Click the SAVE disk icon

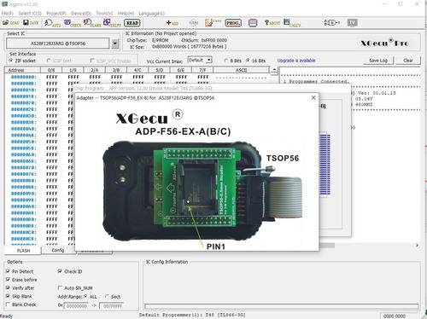tap(31, 23)
